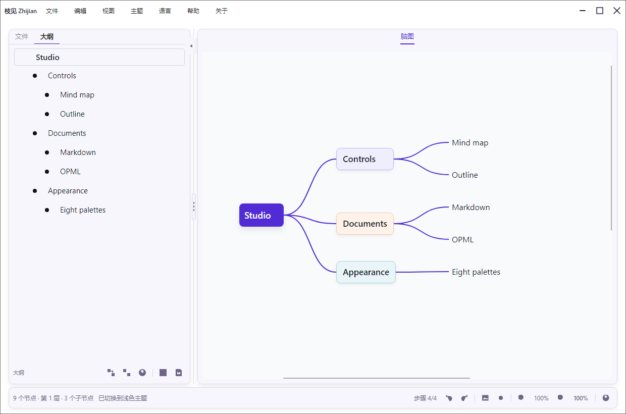Click the palette icon in the outline panel footer
Viewport: 626px width, 414px height.
[142, 373]
